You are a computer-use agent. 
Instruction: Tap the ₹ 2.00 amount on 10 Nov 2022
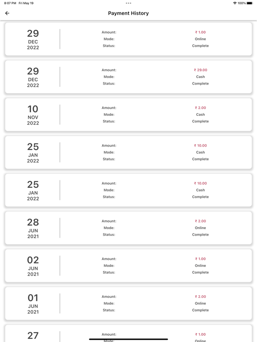coord(200,108)
